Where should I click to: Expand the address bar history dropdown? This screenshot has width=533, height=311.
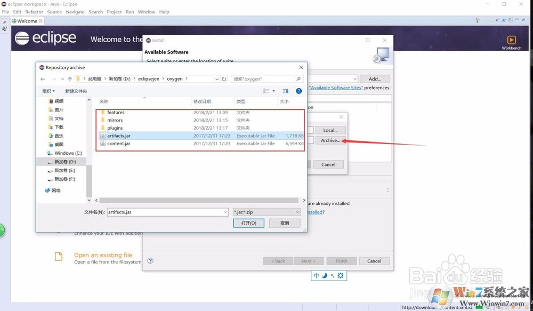coord(217,79)
